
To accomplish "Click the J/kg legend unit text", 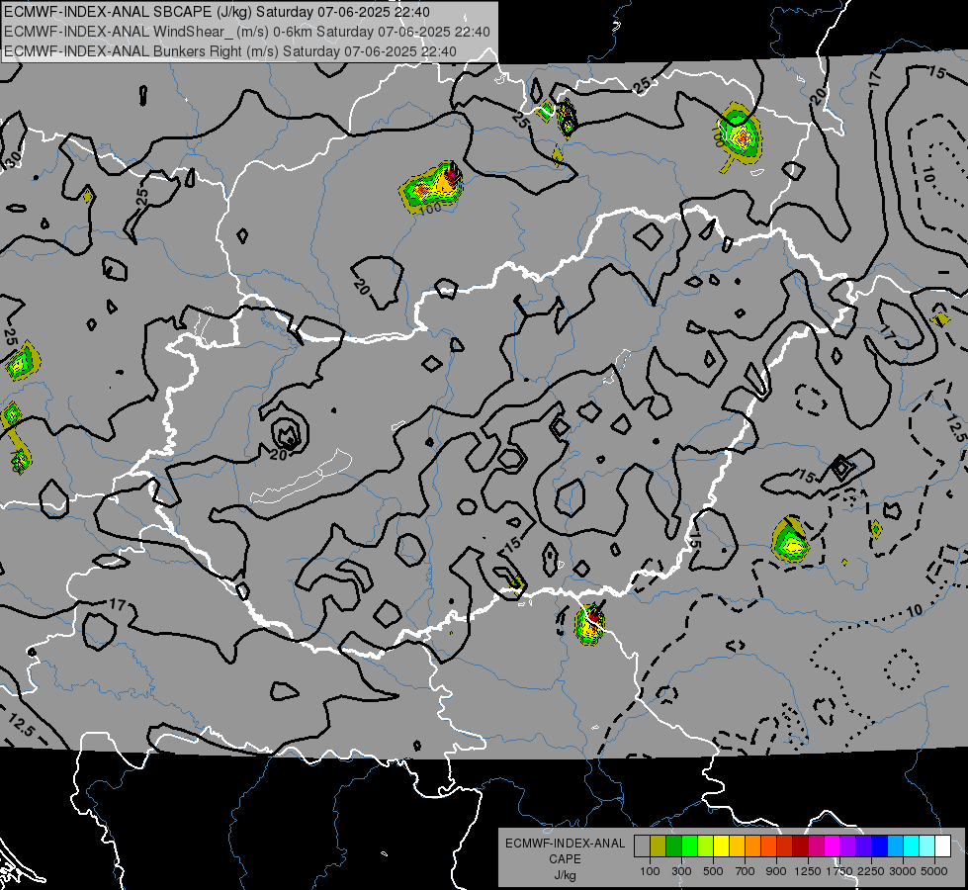I will click(565, 875).
